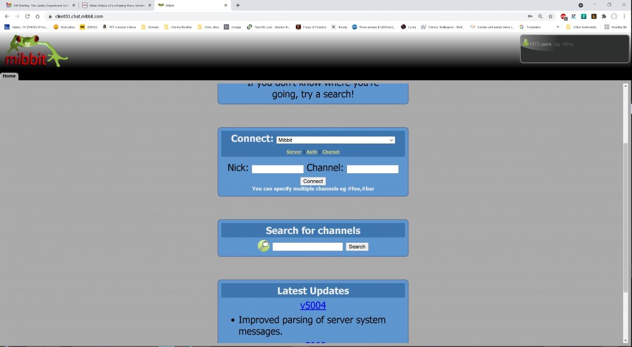Click the green users status icon

click(x=525, y=43)
